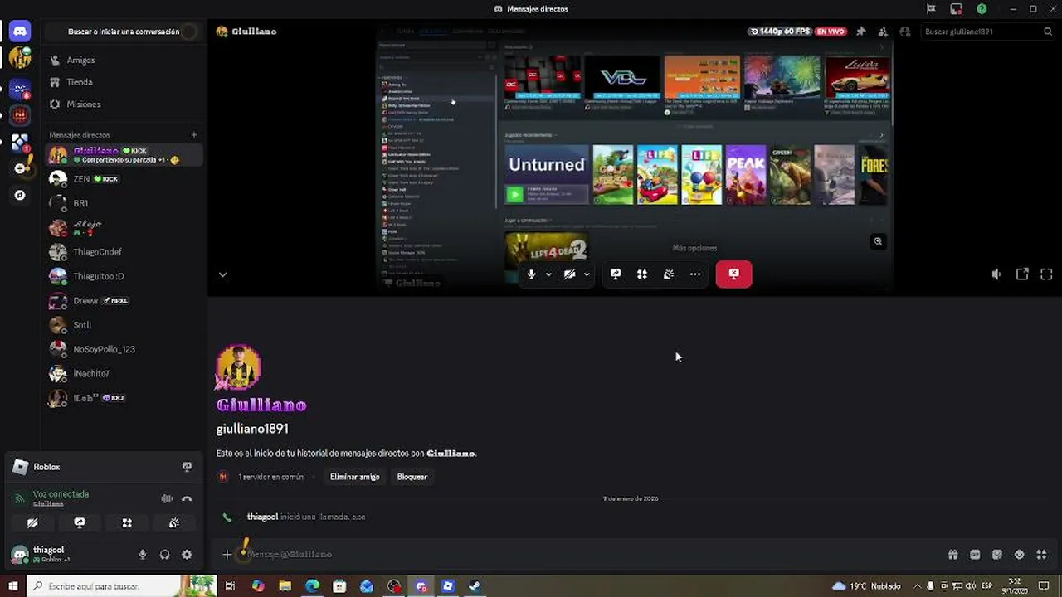Focus message box 'Mensaje @Giulliano'
Image resolution: width=1062 pixels, height=597 pixels.
(x=581, y=555)
